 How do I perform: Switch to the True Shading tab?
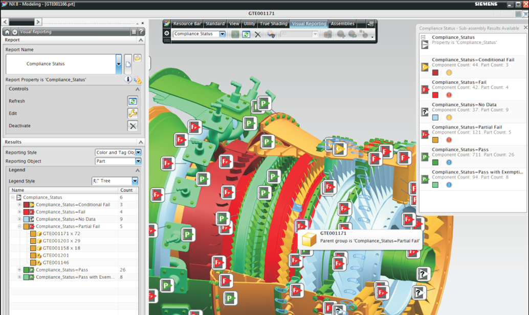coord(273,23)
